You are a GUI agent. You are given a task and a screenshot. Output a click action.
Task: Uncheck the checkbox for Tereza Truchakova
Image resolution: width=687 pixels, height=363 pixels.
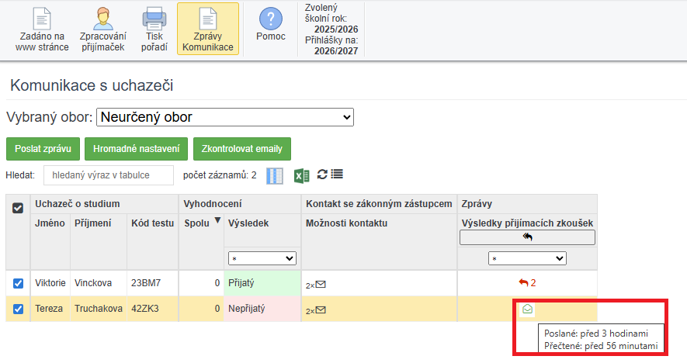18,309
